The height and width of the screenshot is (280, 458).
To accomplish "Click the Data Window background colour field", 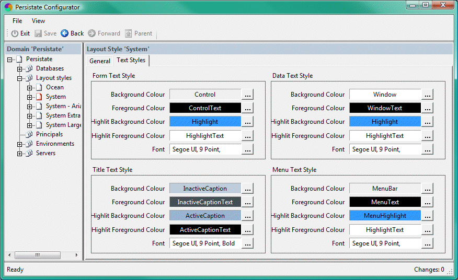I will click(385, 95).
